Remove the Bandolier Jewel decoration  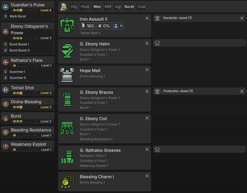(x=242, y=18)
